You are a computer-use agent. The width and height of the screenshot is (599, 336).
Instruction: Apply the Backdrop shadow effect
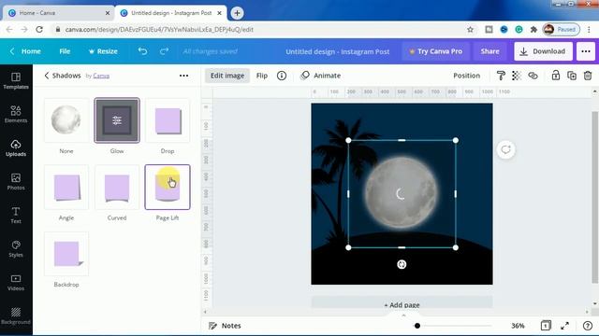(x=66, y=254)
